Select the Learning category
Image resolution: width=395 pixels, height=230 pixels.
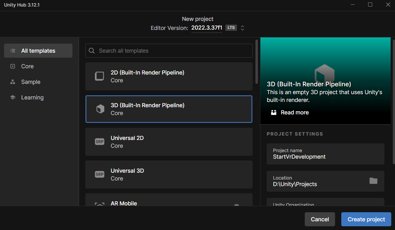pyautogui.click(x=38, y=98)
